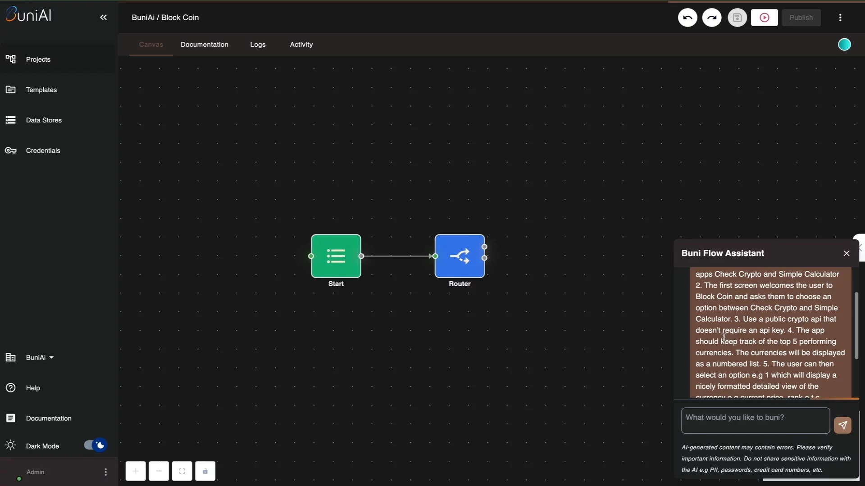The height and width of the screenshot is (486, 865).
Task: Select the blue Router node
Action: pos(460,256)
